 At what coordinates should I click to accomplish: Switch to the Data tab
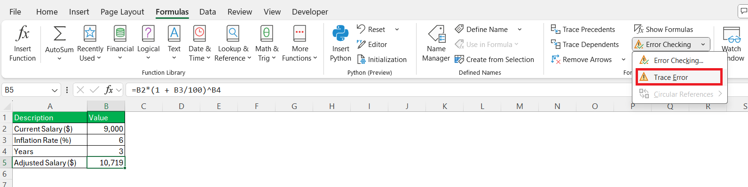(207, 12)
